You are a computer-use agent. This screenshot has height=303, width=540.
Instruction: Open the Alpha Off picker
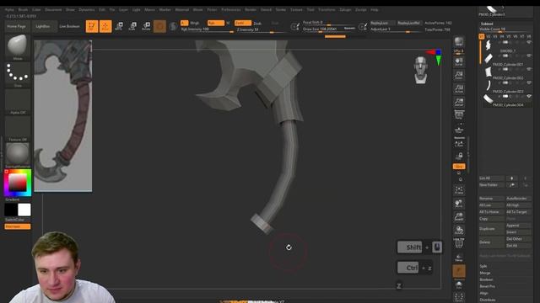tap(17, 101)
